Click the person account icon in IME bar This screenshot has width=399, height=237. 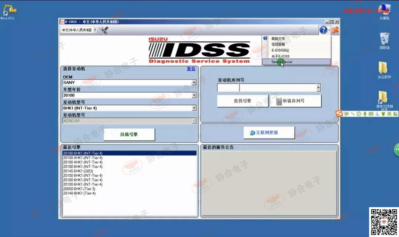pos(377,114)
